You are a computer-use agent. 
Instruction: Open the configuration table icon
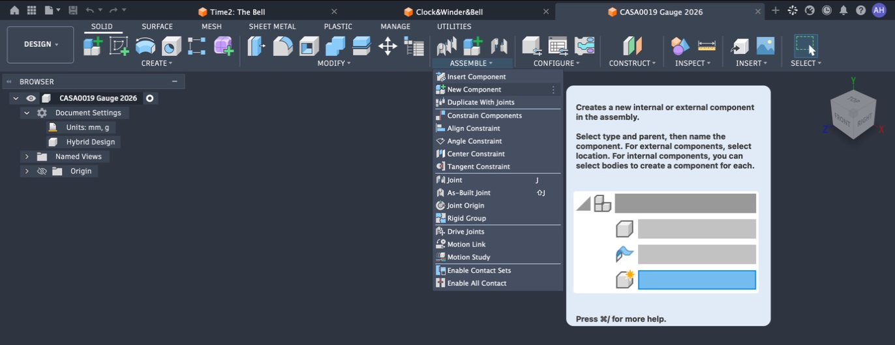coord(558,46)
